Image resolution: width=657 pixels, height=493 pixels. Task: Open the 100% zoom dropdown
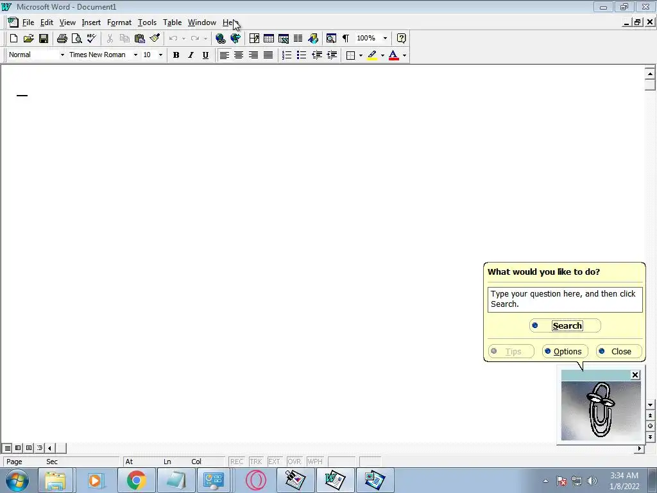385,39
